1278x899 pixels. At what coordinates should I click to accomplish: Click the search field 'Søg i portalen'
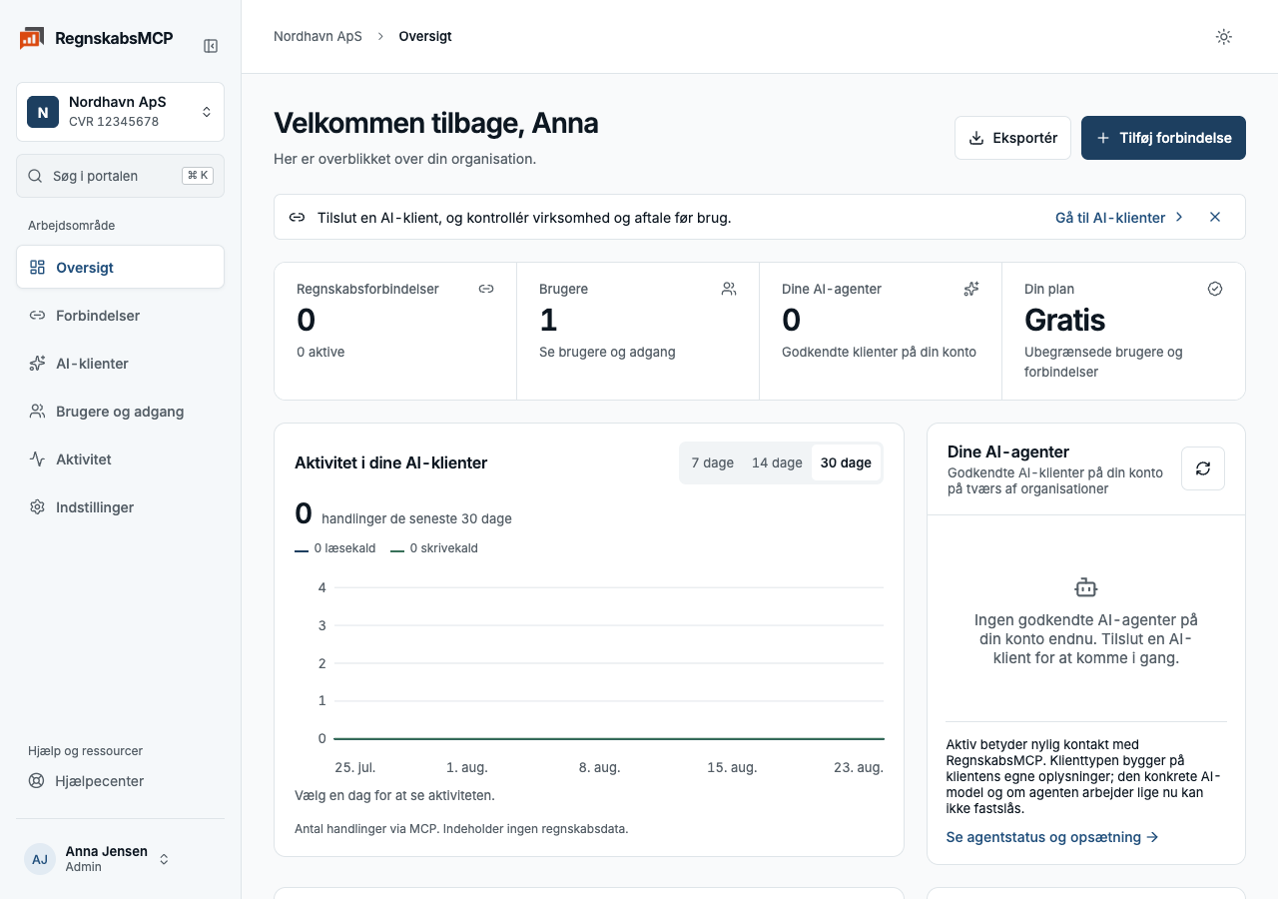(x=120, y=176)
